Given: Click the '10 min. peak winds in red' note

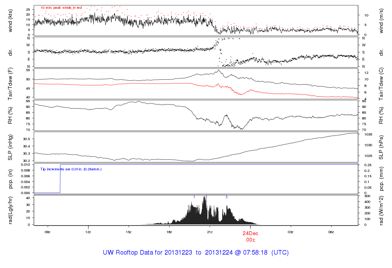Looking at the screenshot, I should point(61,7).
